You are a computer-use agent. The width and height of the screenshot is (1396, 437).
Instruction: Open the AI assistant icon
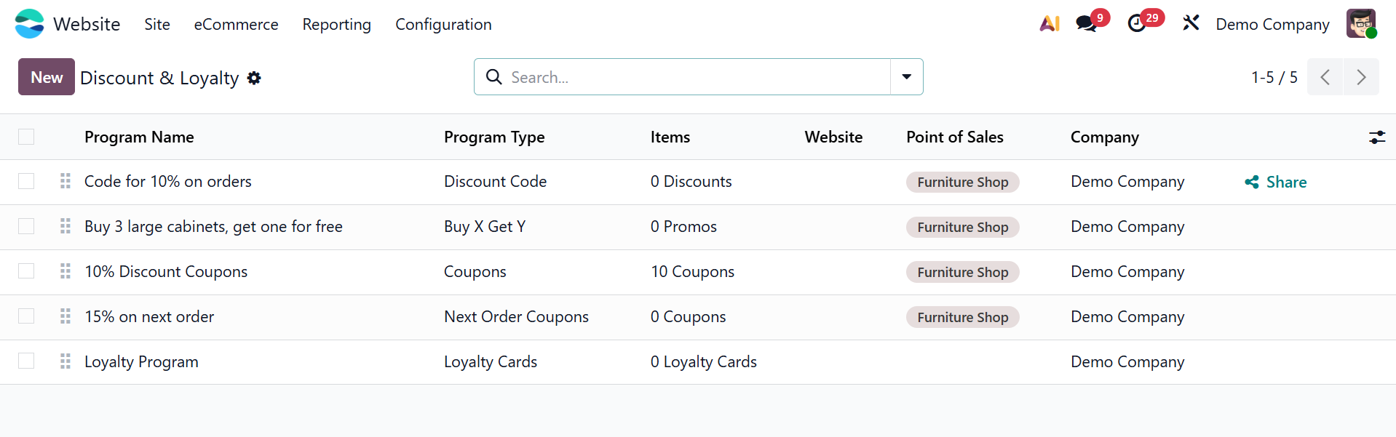(1049, 24)
